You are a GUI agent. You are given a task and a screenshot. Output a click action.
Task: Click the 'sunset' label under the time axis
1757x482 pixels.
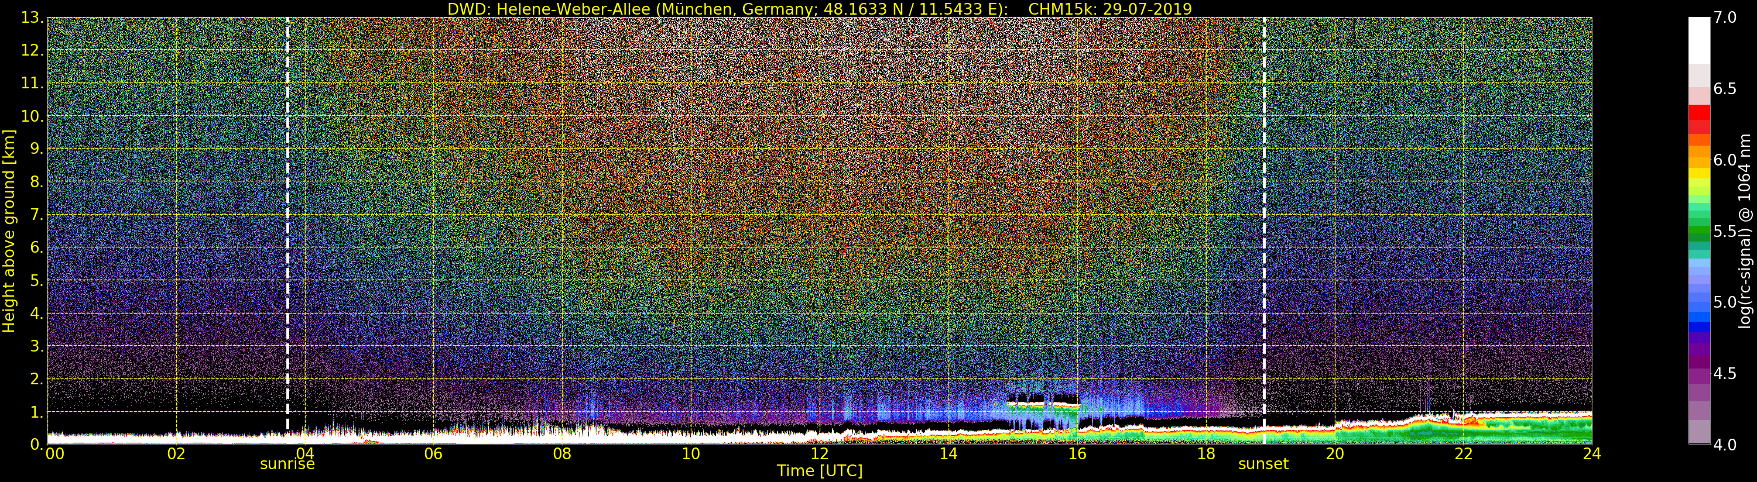pos(1263,464)
